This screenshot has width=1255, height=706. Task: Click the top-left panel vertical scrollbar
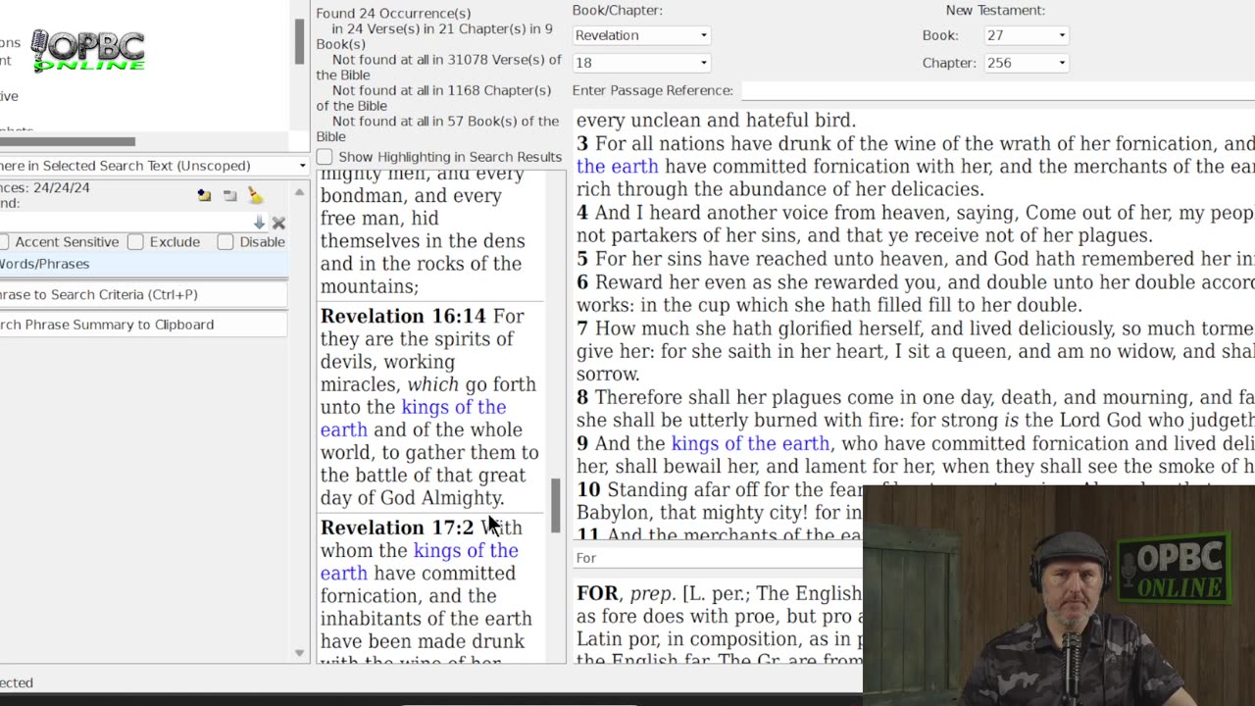(x=299, y=41)
